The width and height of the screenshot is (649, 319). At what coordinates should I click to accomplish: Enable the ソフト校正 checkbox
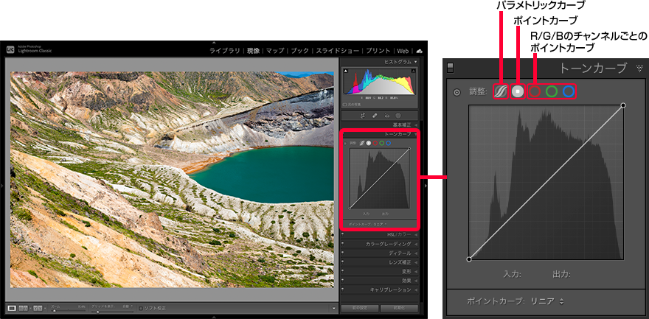click(141, 307)
